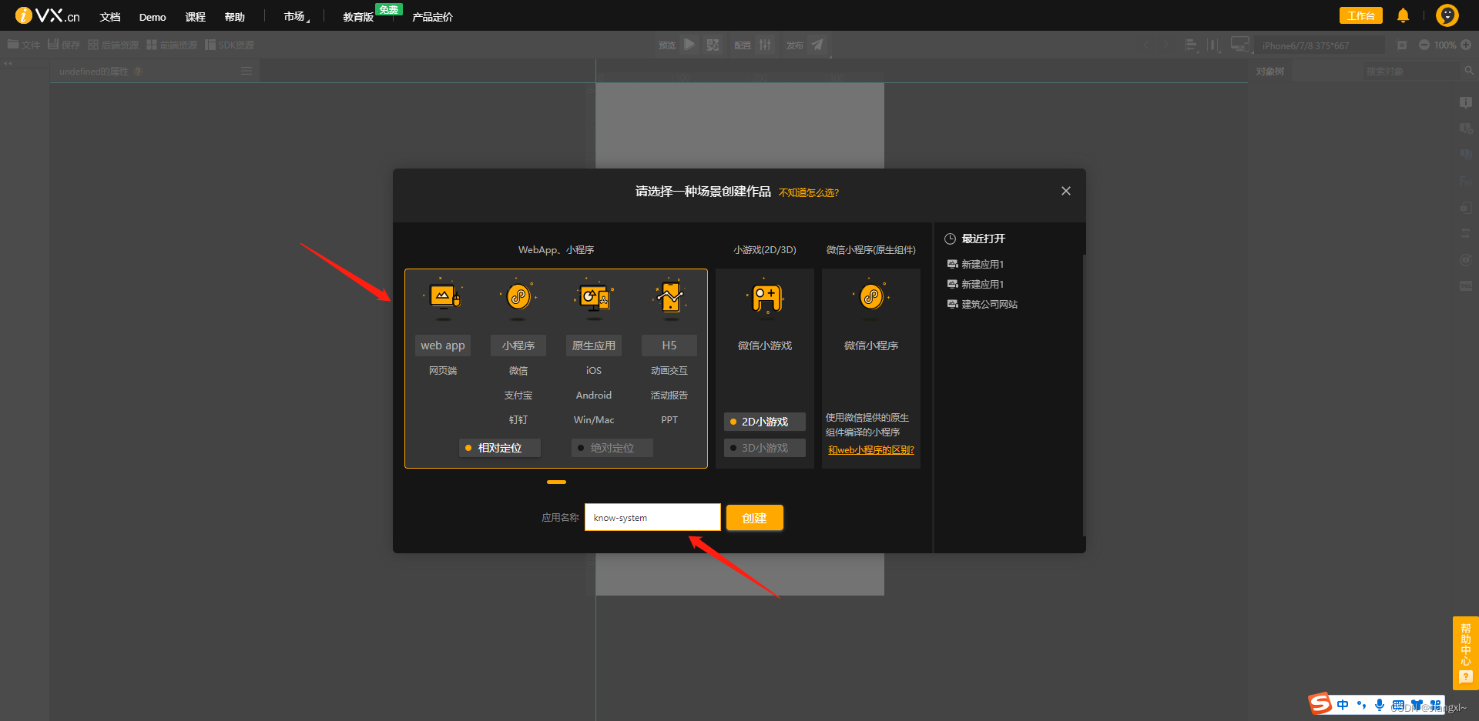Click the 帮助中心 help center widget
Image resolution: width=1479 pixels, height=721 pixels.
pyautogui.click(x=1465, y=653)
